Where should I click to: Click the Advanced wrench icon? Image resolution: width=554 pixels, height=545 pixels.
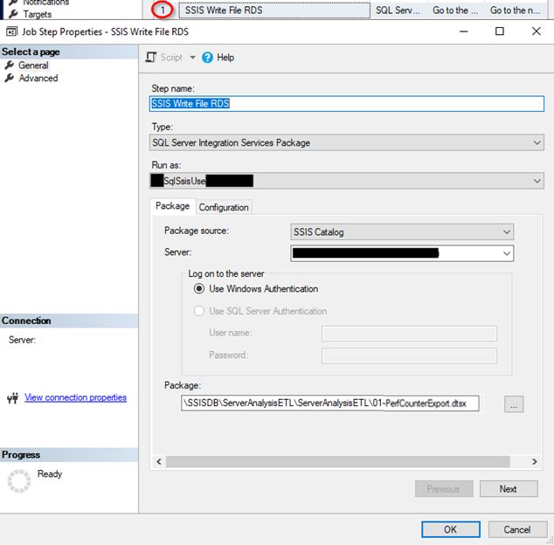10,78
